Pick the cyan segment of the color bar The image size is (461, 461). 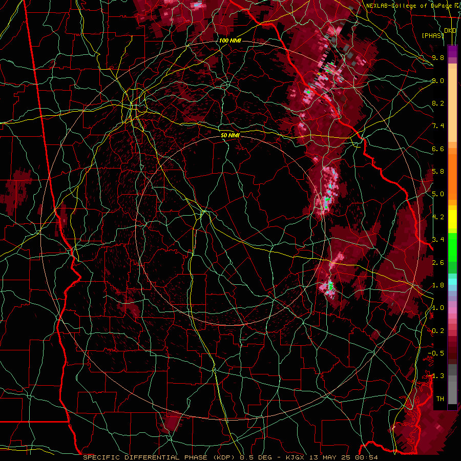[452, 282]
